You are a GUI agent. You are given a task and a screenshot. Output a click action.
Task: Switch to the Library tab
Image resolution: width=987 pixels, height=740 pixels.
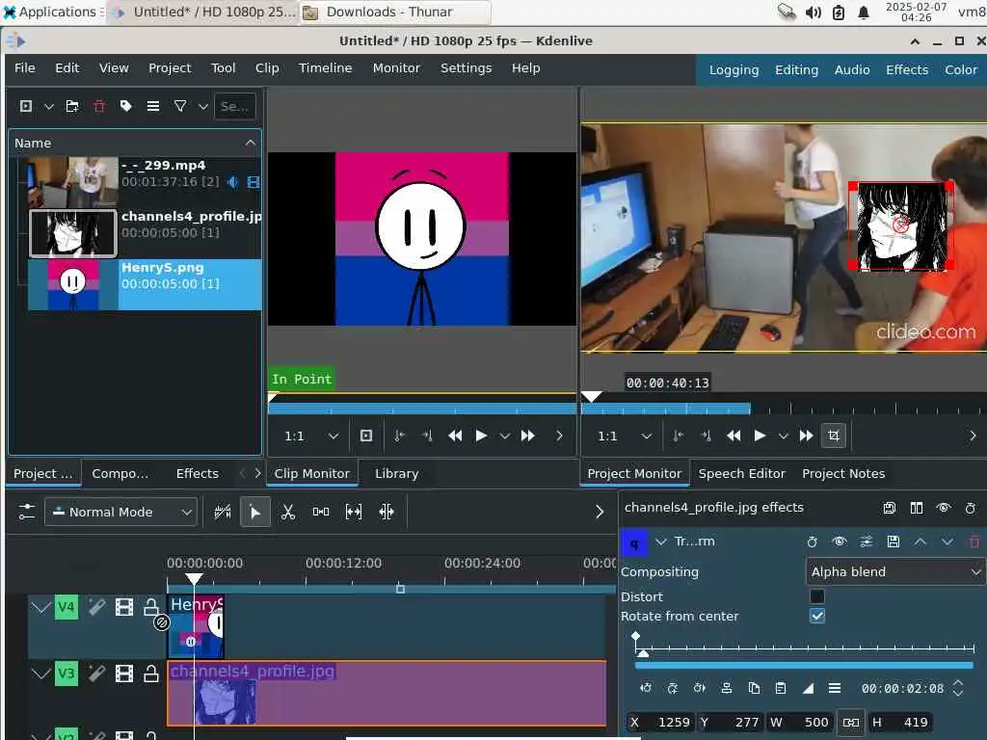(x=396, y=473)
